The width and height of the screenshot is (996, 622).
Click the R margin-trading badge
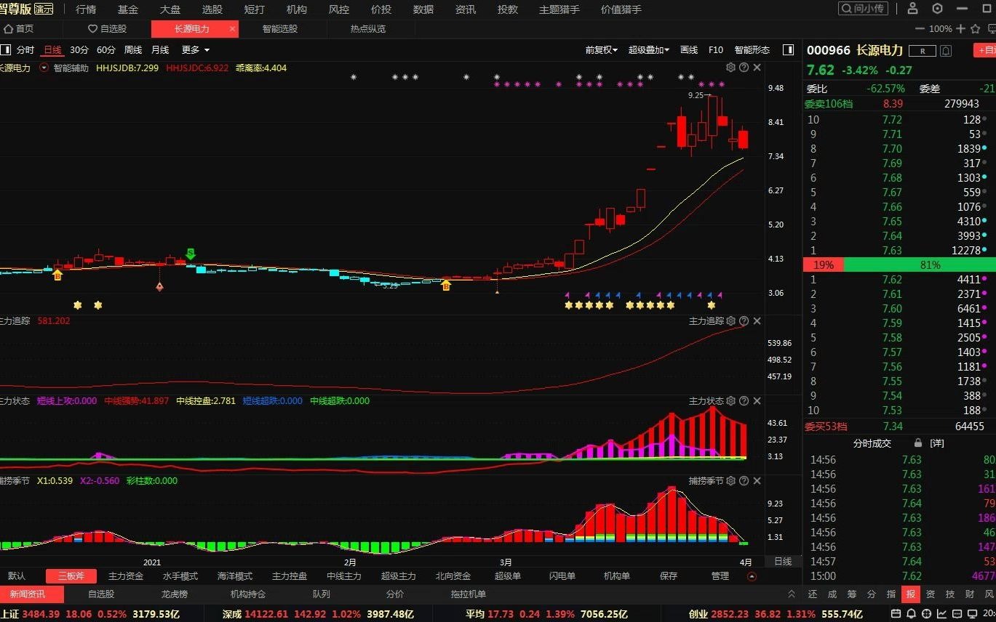coord(923,51)
